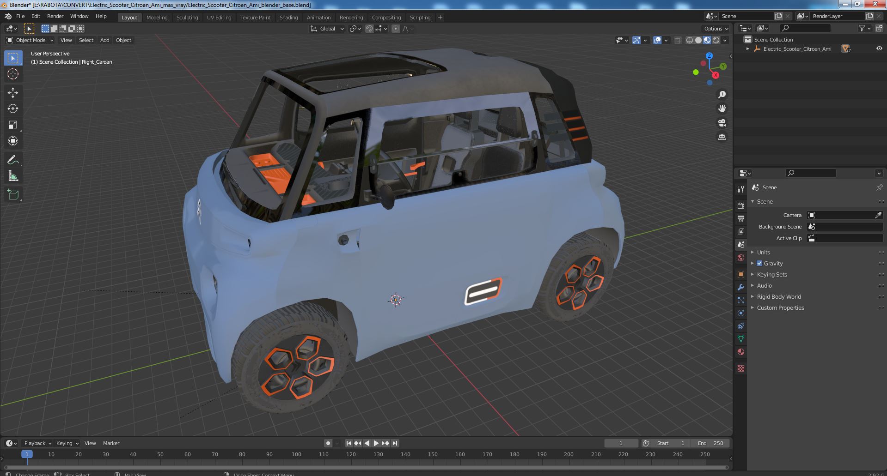Viewport: 887px width, 476px height.
Task: Toggle proportional editing
Action: click(396, 29)
